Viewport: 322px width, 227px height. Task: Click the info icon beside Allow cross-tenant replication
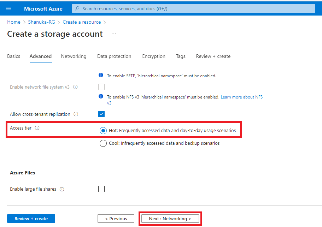[x=76, y=114]
